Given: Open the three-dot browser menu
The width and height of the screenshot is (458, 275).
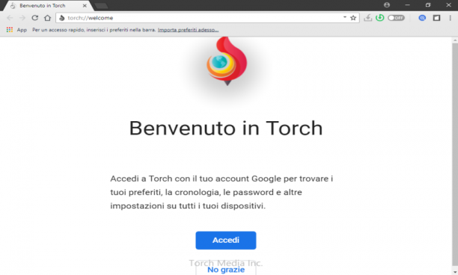Looking at the screenshot, I should (x=450, y=18).
